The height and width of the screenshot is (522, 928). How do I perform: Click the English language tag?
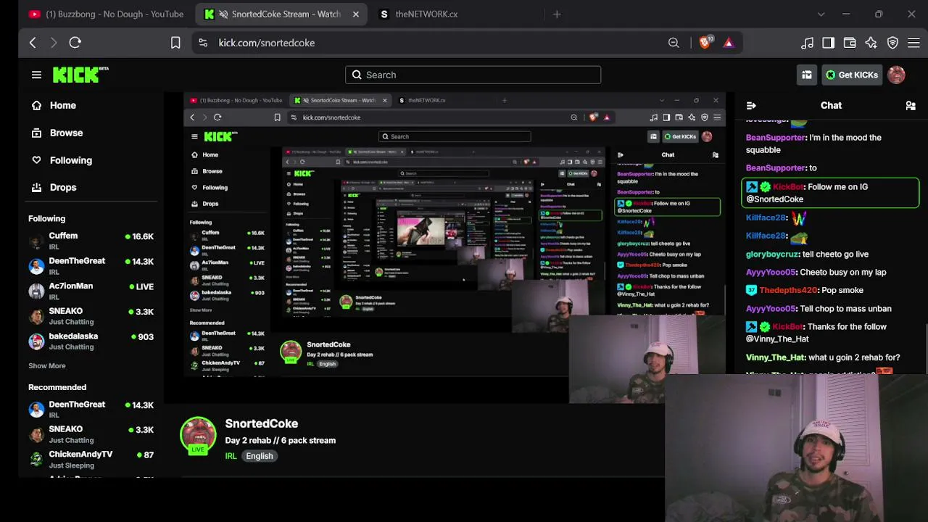(x=259, y=456)
